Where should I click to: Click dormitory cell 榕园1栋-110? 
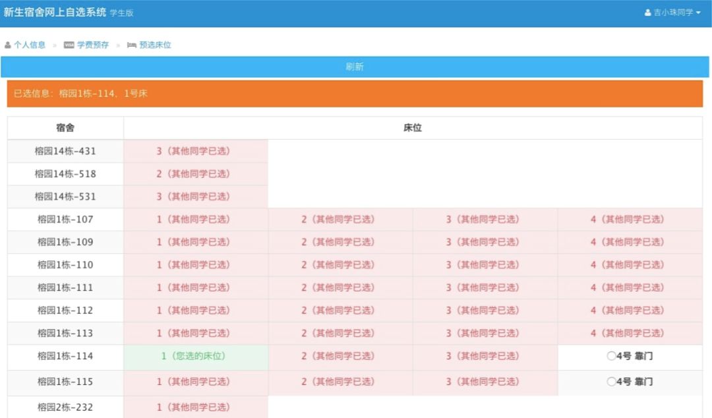click(x=65, y=265)
